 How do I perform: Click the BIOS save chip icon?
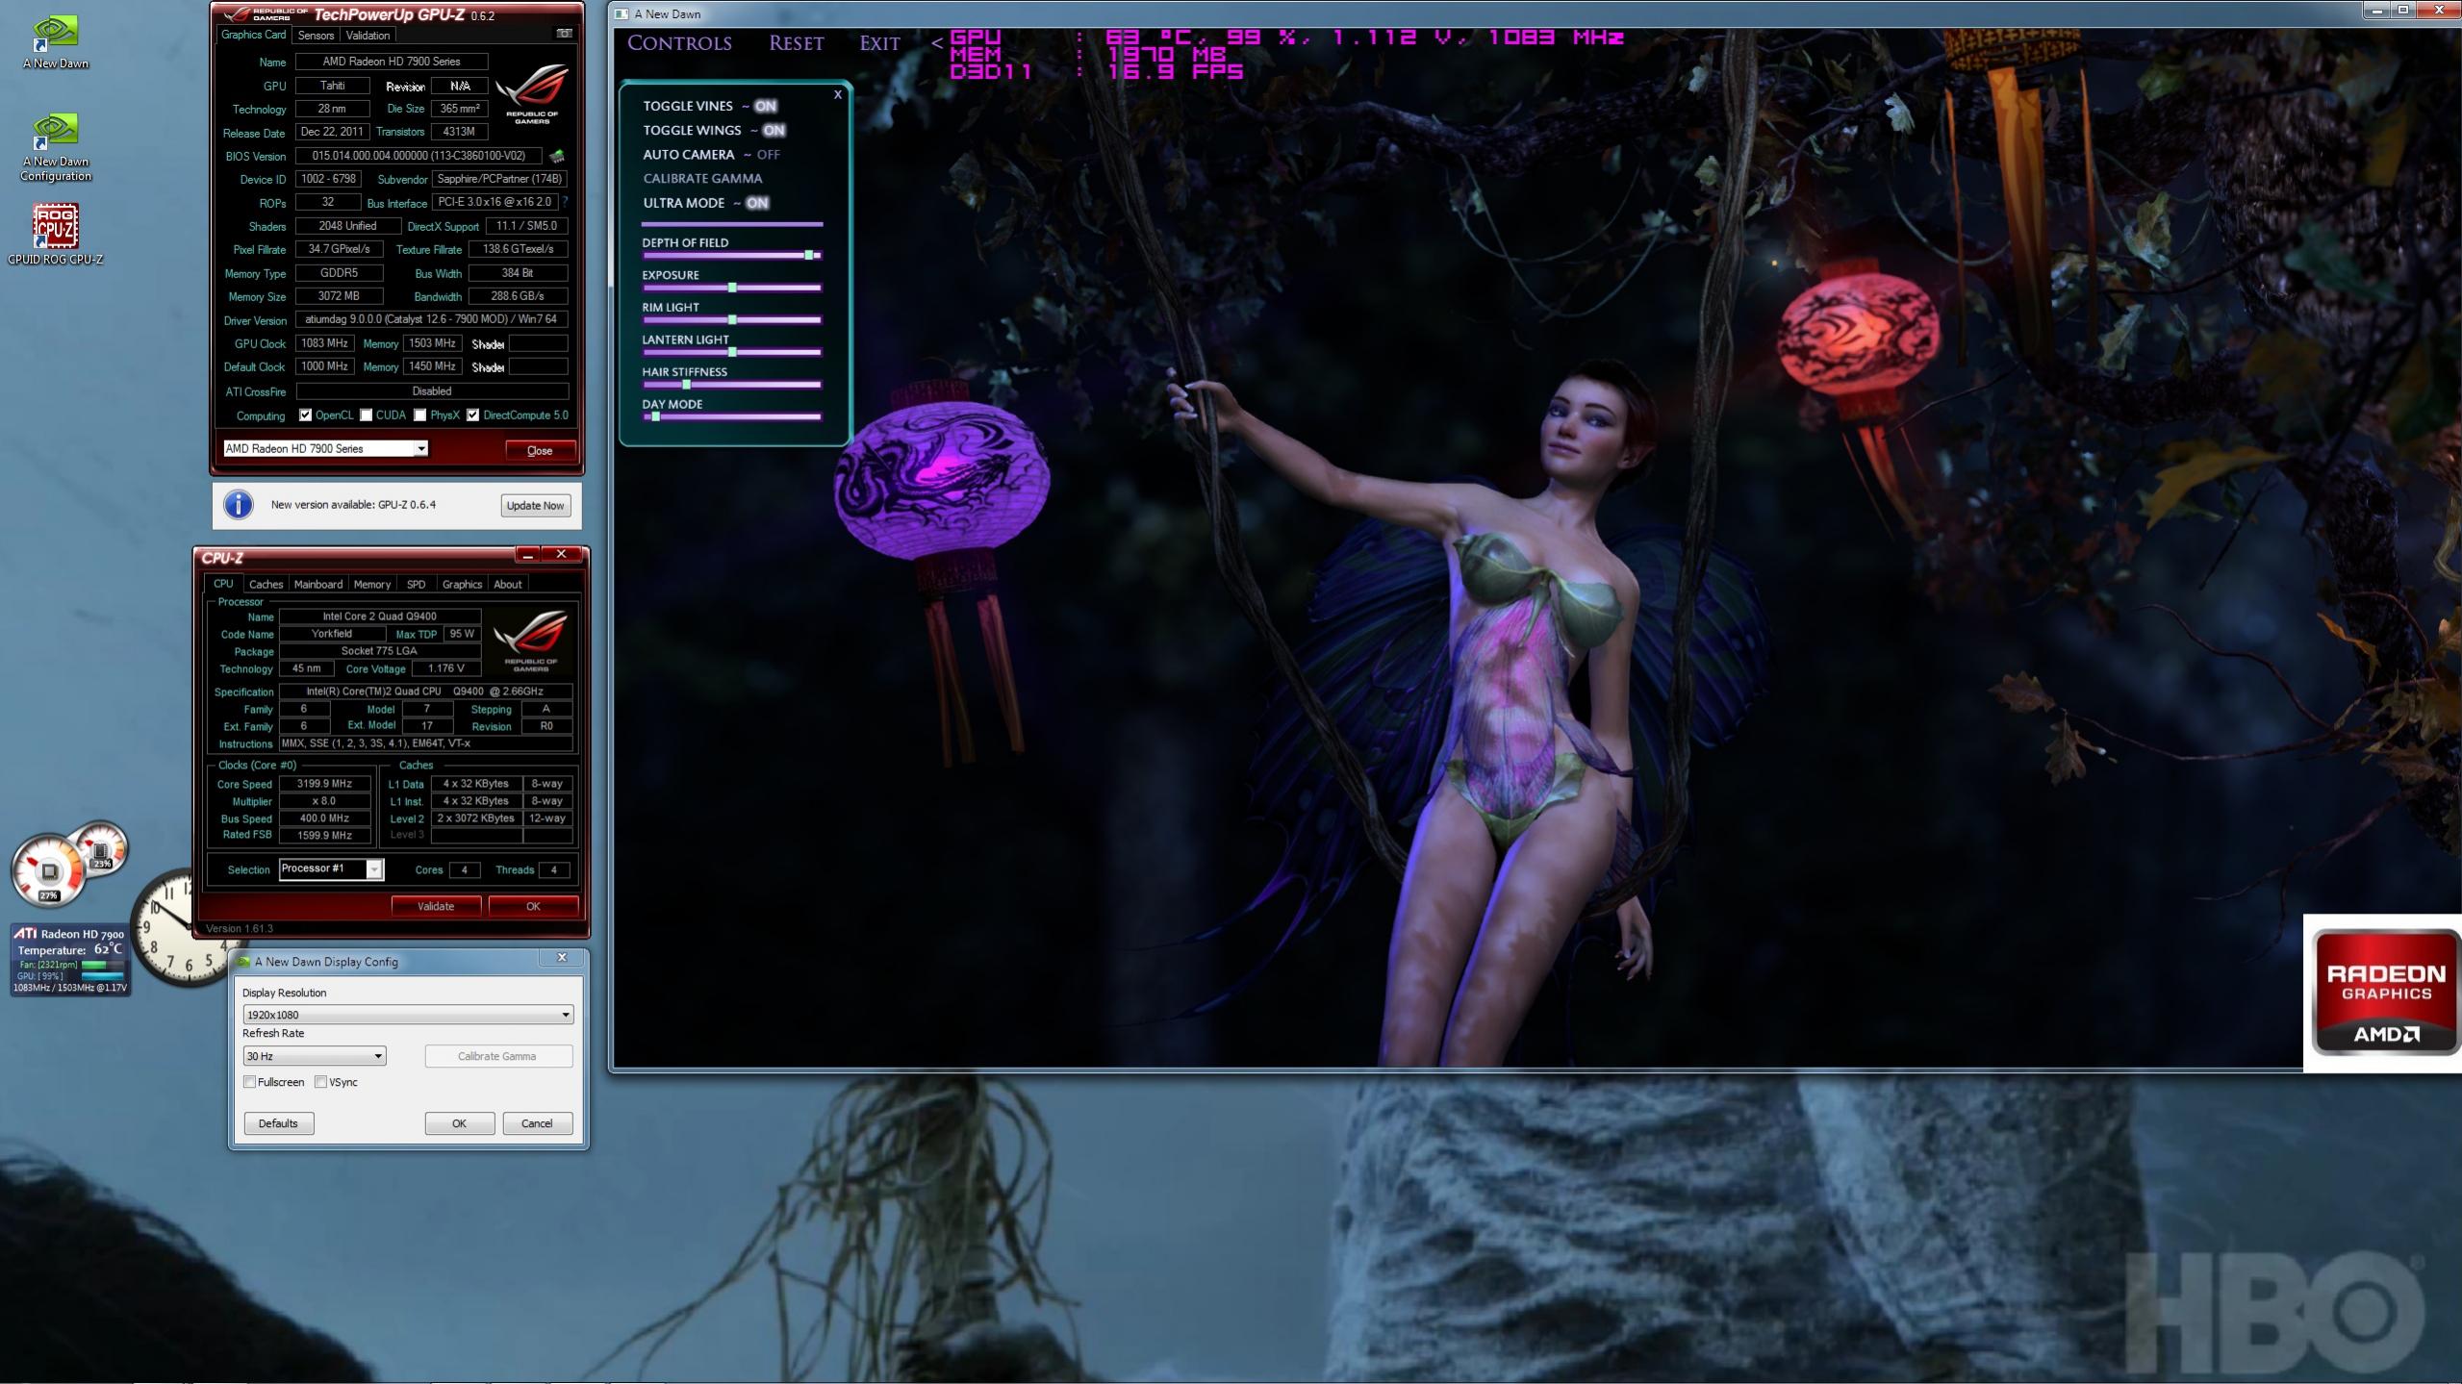pos(556,156)
